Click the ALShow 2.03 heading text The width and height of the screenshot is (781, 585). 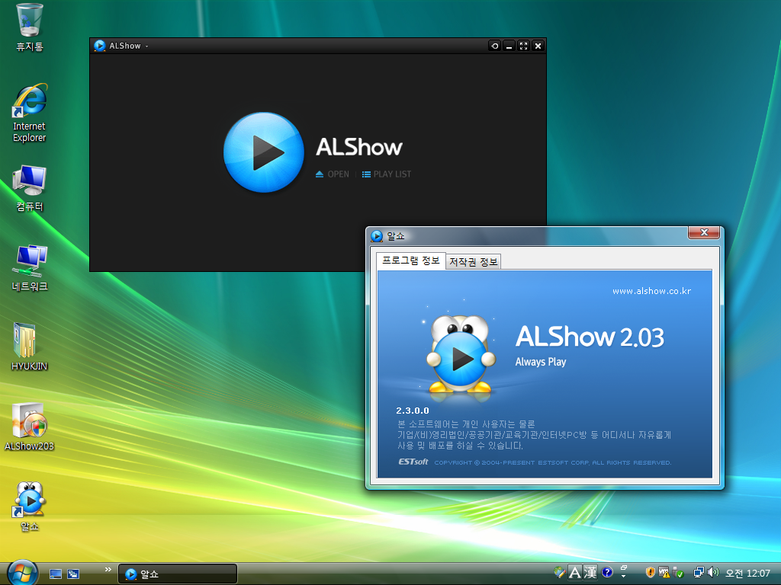pos(590,337)
